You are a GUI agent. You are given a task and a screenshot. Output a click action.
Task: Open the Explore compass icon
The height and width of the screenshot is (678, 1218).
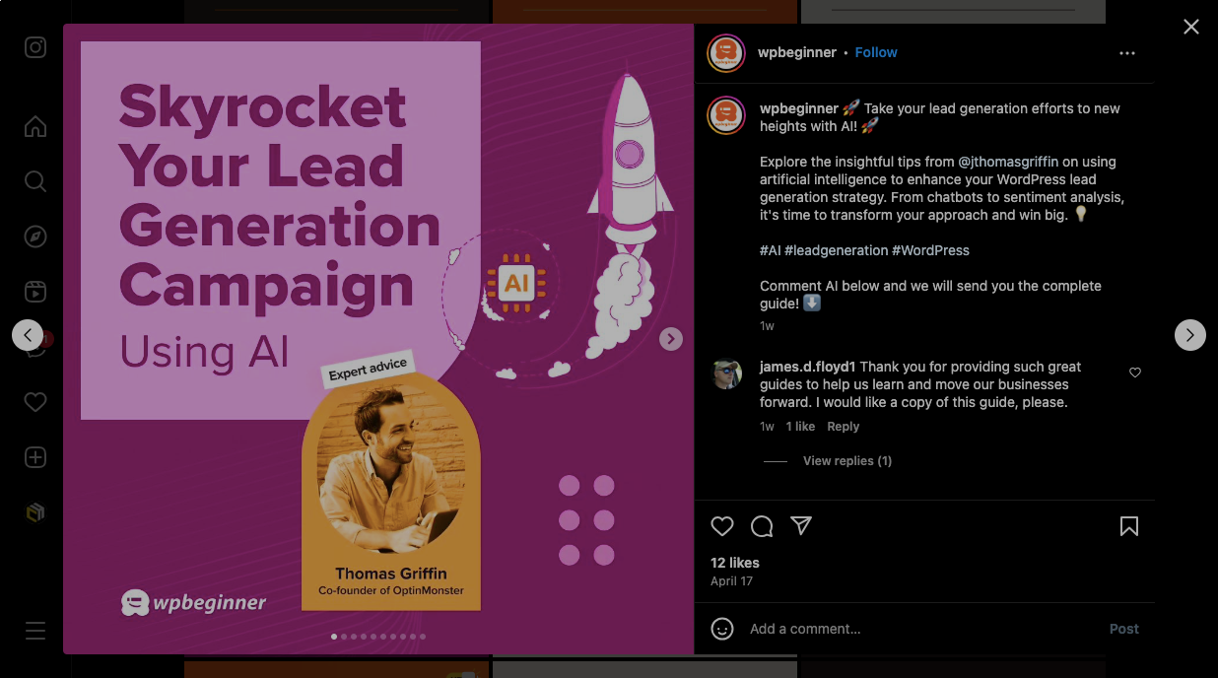[35, 237]
